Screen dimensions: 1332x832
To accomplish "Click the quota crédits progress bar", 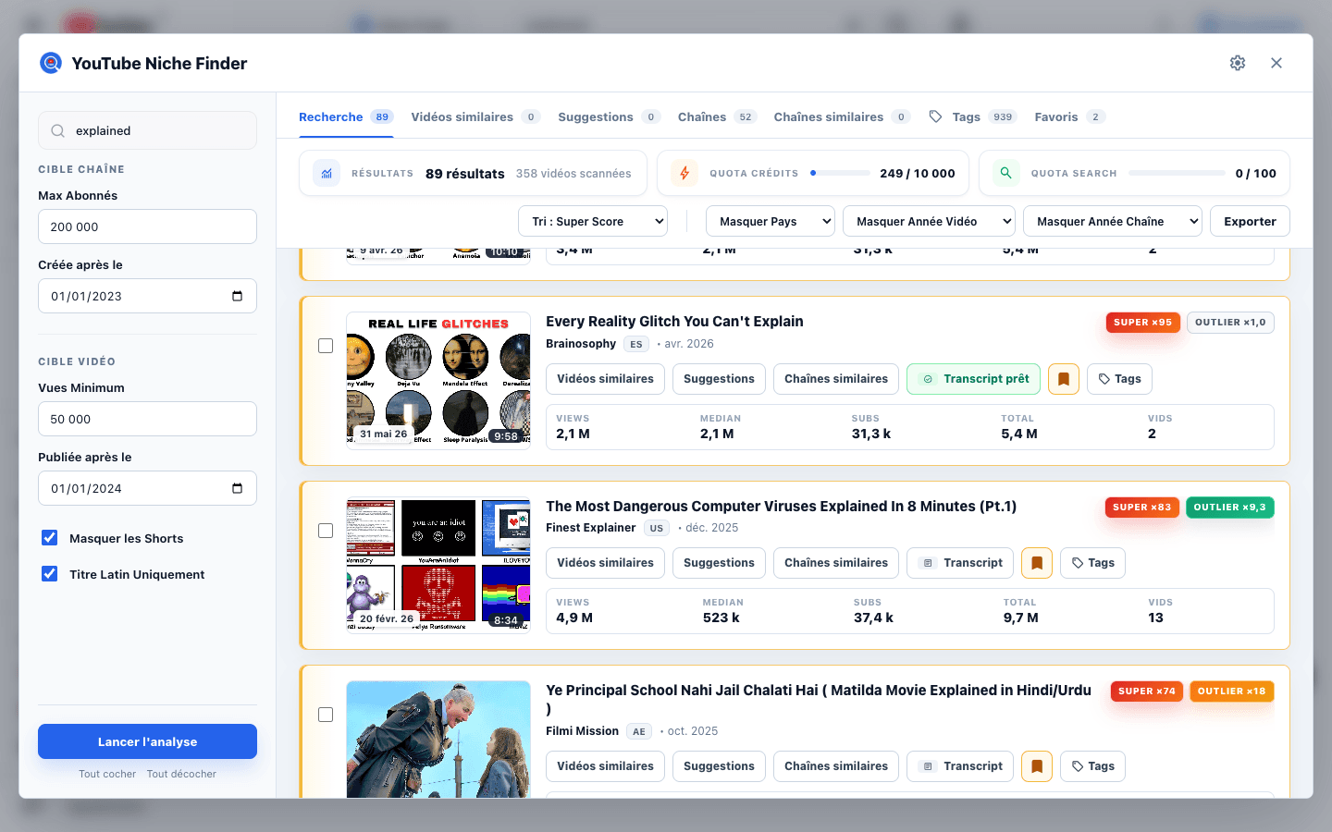I will pos(840,173).
